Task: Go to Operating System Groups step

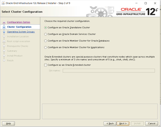Action: [x=21, y=32]
